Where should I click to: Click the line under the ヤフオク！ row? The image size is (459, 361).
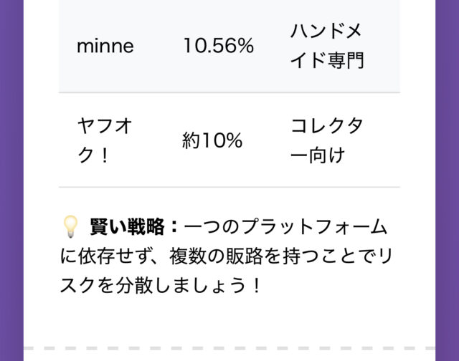[x=229, y=188]
